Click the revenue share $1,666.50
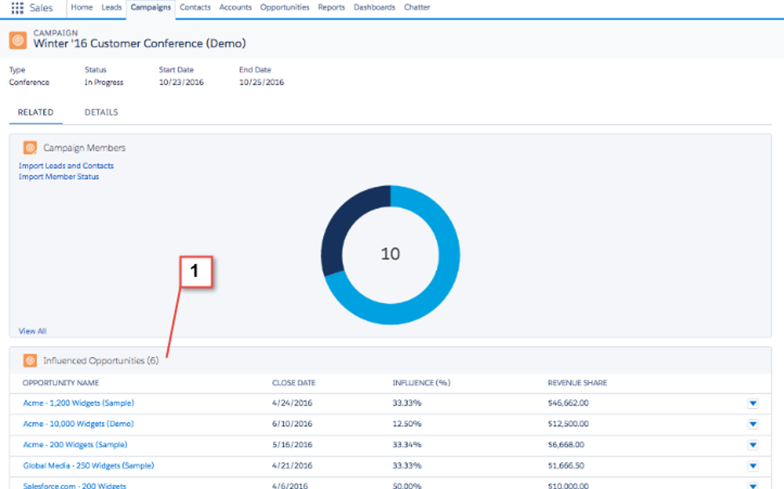The width and height of the screenshot is (784, 489). point(566,466)
